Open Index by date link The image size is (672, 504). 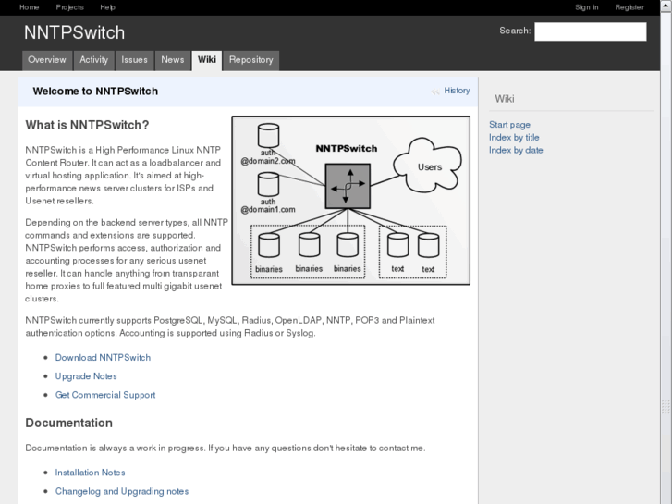click(516, 150)
